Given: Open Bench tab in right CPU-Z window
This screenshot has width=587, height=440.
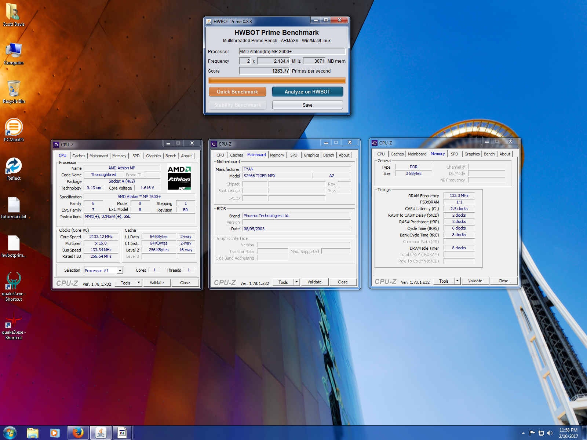Looking at the screenshot, I should click(x=489, y=154).
